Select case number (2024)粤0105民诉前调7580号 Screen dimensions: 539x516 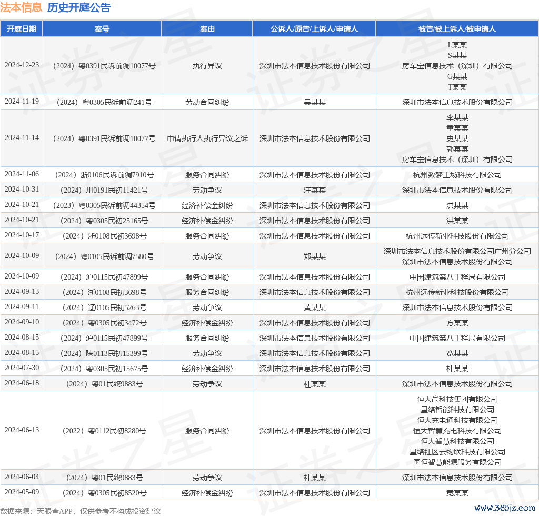click(x=104, y=256)
